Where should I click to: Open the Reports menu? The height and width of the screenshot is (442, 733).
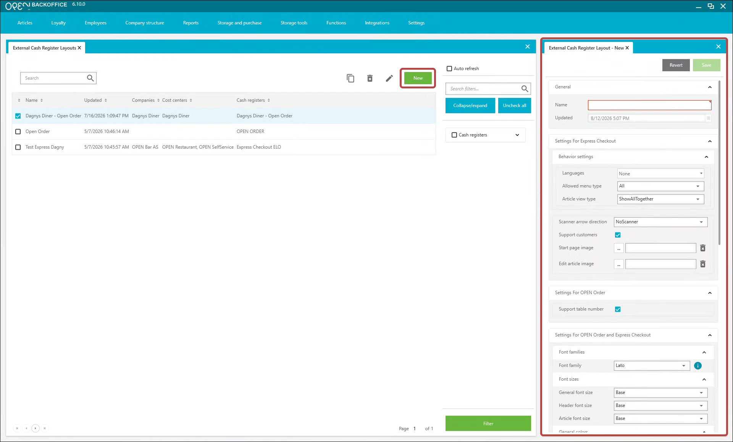191,23
